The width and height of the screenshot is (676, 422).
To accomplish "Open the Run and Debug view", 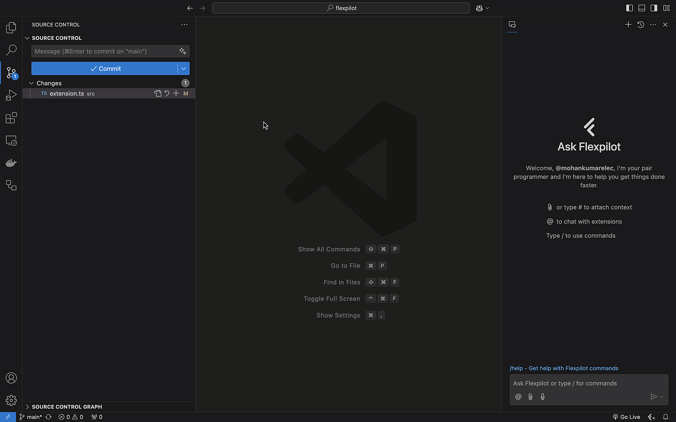I will point(11,95).
